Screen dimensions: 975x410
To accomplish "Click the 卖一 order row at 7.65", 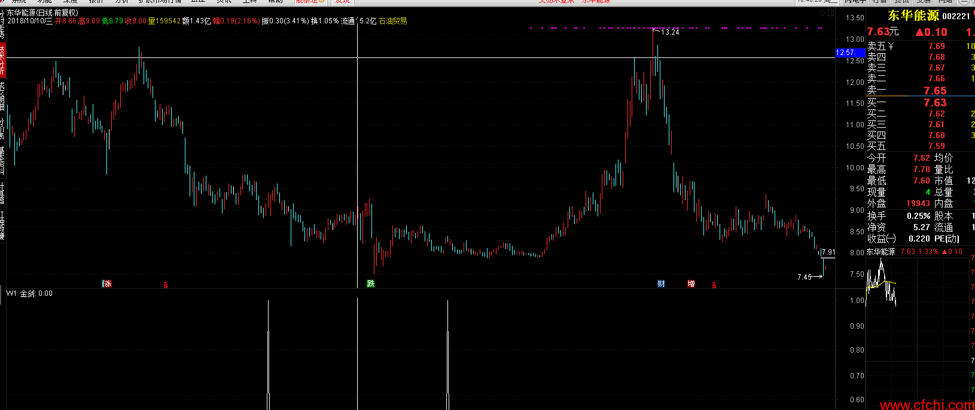I will (x=921, y=90).
